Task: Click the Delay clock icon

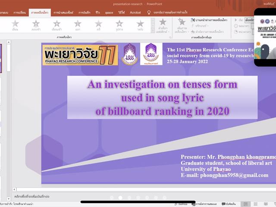Action: pyautogui.click(x=236, y=32)
